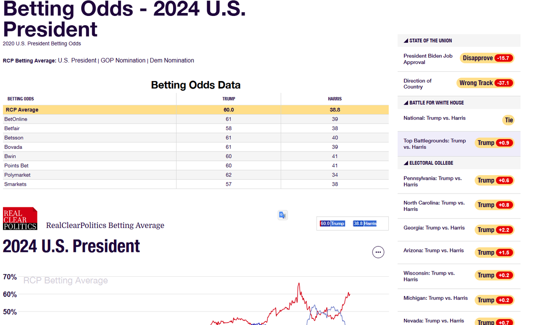Click Polymarket Harris value 34
538x325 pixels.
[335, 175]
